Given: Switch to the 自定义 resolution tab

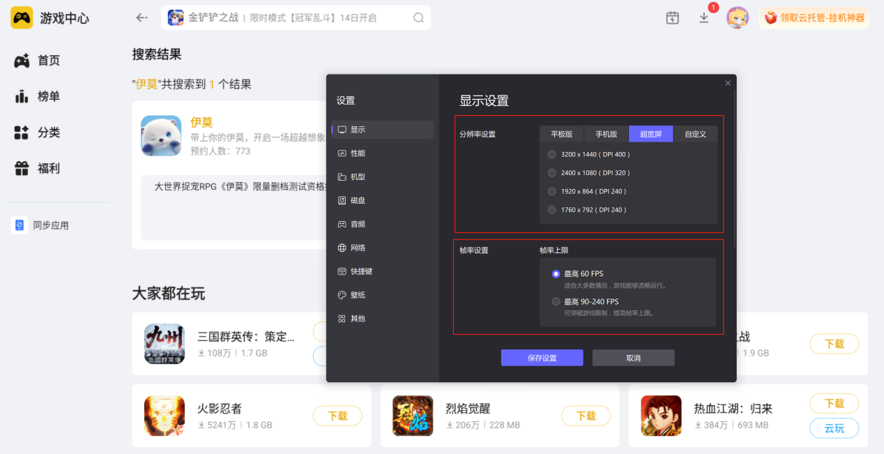Looking at the screenshot, I should (695, 134).
